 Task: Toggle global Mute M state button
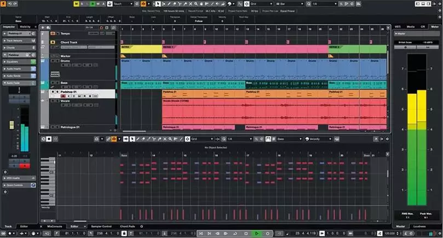(76, 4)
